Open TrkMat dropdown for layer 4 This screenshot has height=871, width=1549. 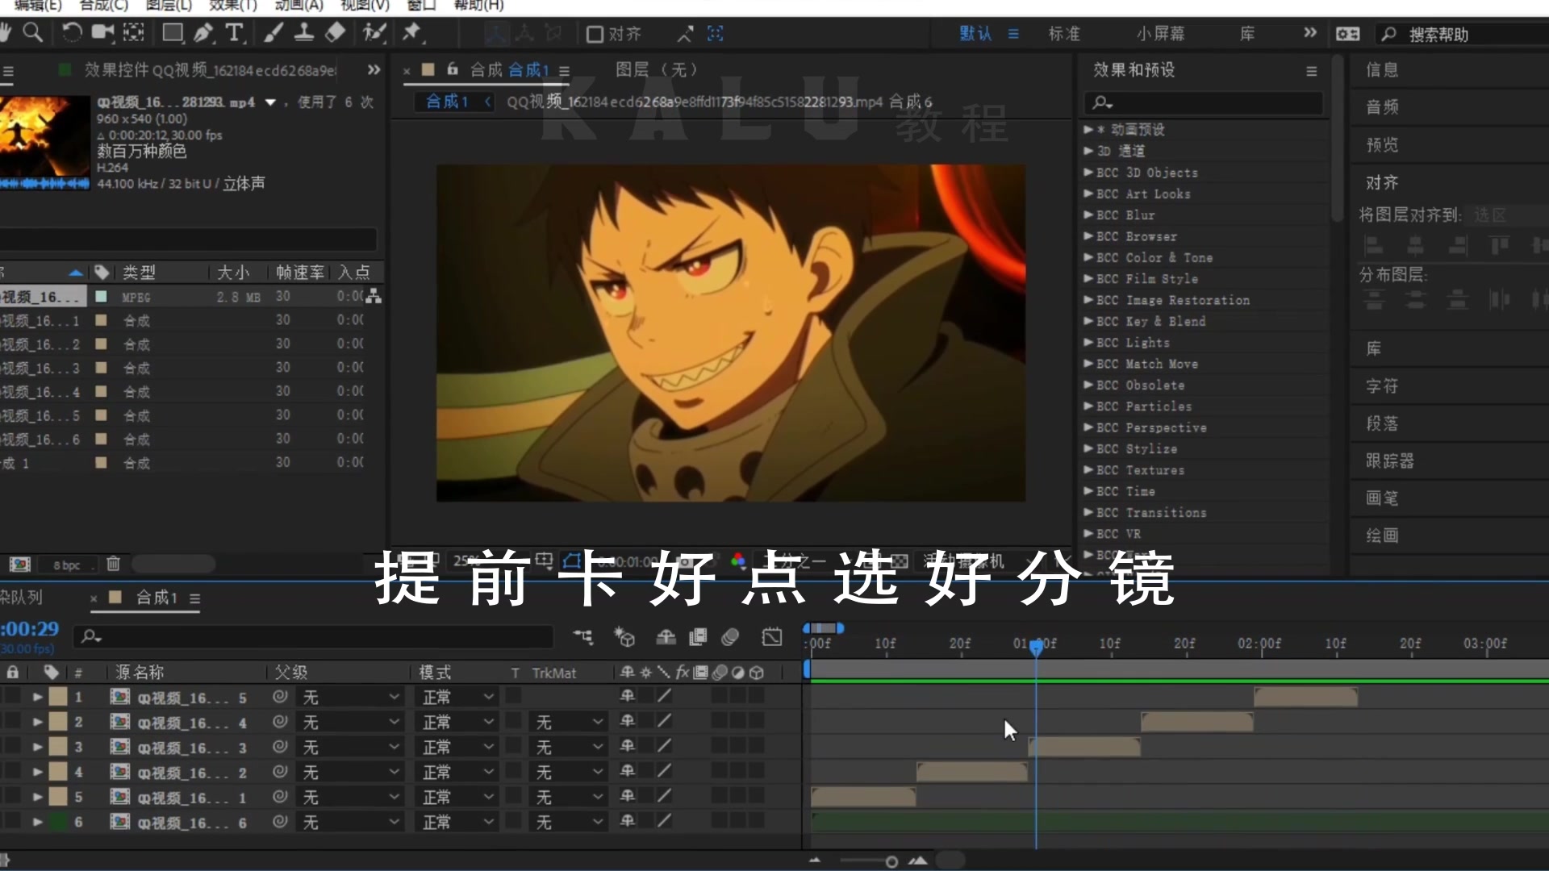point(568,772)
